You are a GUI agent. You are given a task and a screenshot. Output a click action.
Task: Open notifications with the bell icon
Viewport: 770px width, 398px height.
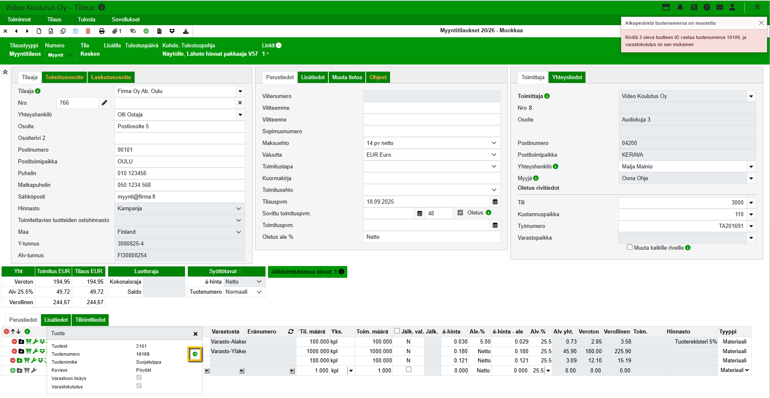click(x=680, y=7)
